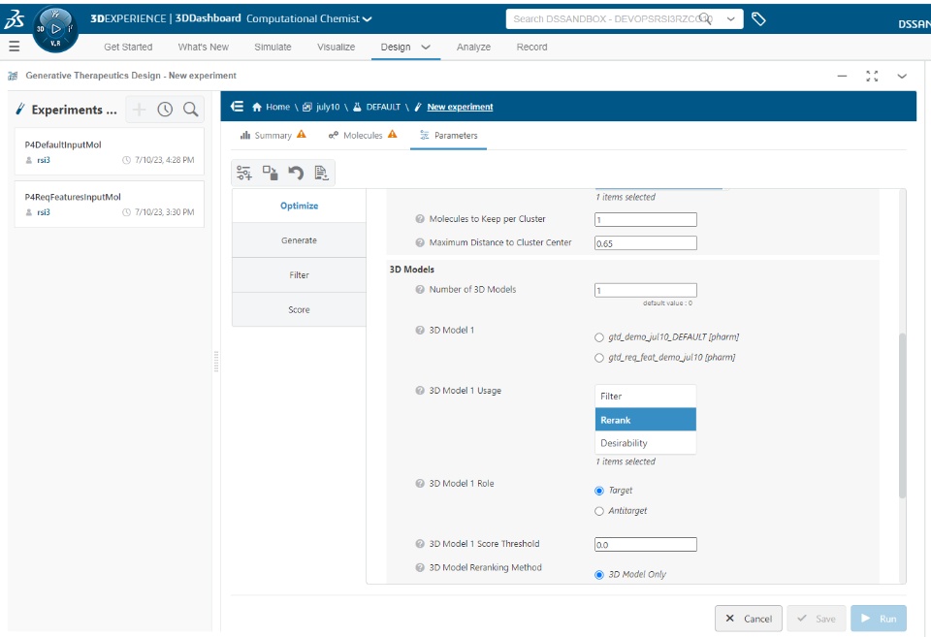The height and width of the screenshot is (637, 931).
Task: Show help for Molecules to Keep per Cluster
Action: [x=420, y=219]
